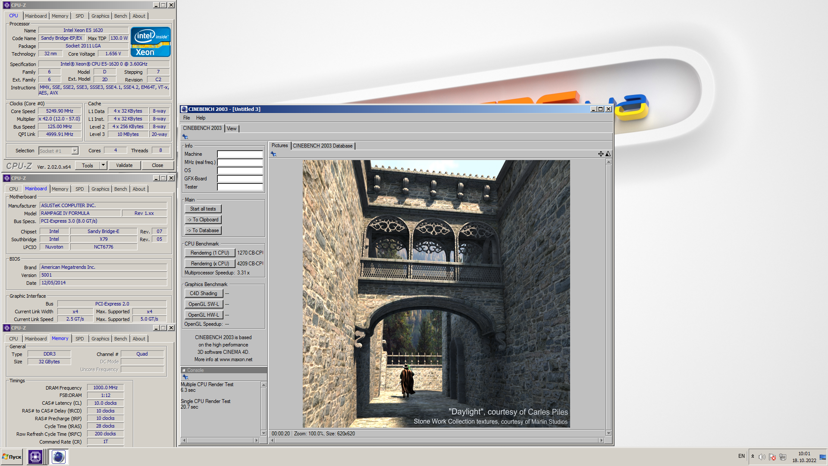Select CPU tab in Mainboard CPU-Z window
This screenshot has width=828, height=466.
(14, 189)
